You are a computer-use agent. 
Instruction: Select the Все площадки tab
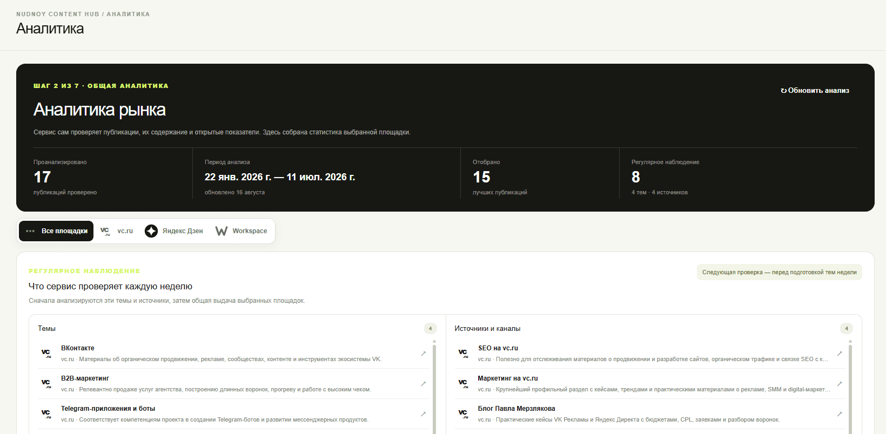[56, 231]
